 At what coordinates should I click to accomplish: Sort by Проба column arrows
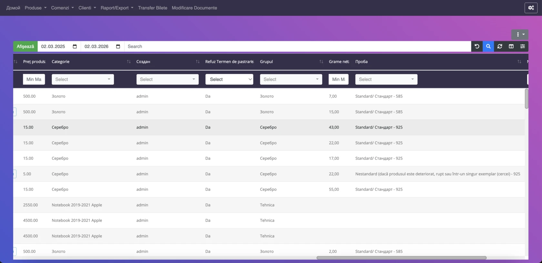coord(519,62)
